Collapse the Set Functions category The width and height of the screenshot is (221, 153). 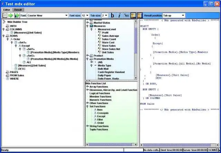click(87, 106)
